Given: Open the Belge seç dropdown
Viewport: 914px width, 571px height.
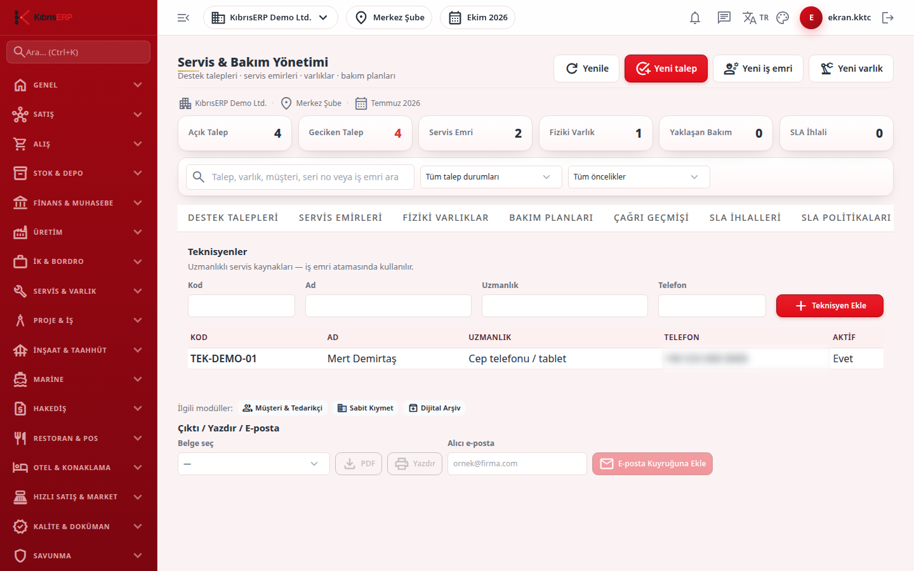Looking at the screenshot, I should (254, 464).
